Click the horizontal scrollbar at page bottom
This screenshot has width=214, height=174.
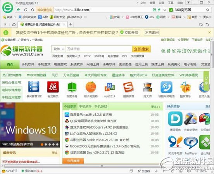pos(102,166)
